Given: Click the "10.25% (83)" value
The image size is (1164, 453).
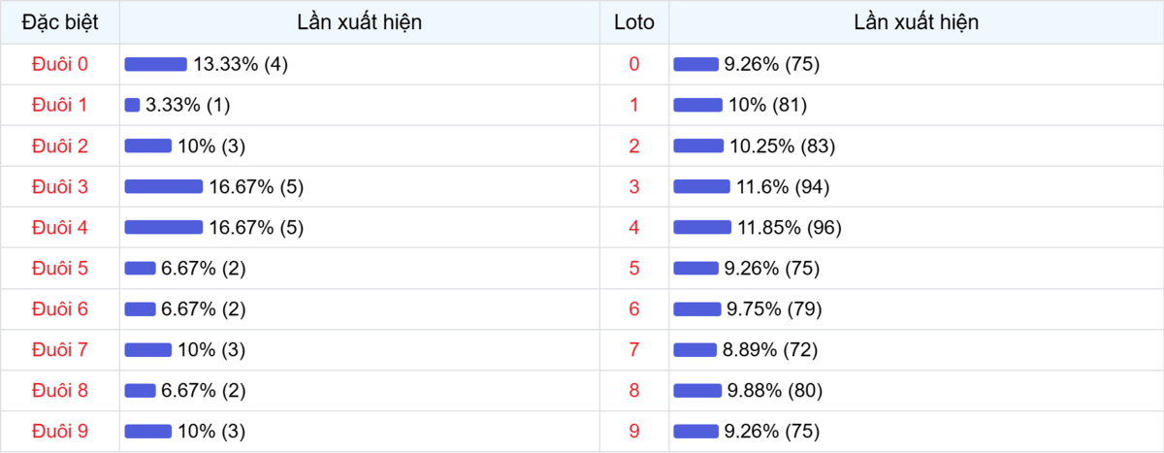Looking at the screenshot, I should pyautogui.click(x=782, y=146).
